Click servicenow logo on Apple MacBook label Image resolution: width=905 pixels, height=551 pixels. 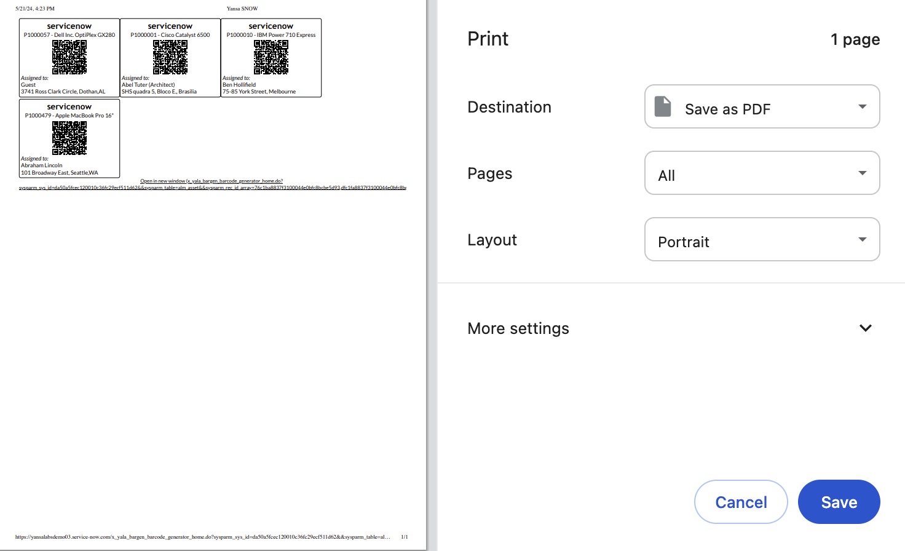(x=69, y=106)
